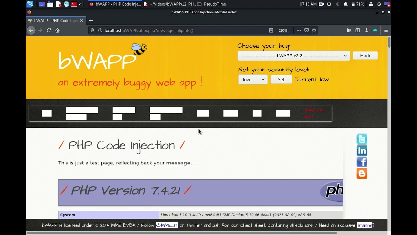417x235 pixels.
Task: Switch to the ~/Videos/bWAPP taskbar window
Action: point(170,4)
